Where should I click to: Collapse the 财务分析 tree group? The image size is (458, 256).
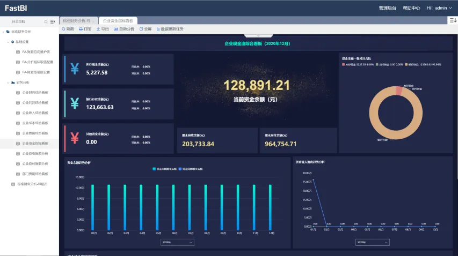[8, 82]
